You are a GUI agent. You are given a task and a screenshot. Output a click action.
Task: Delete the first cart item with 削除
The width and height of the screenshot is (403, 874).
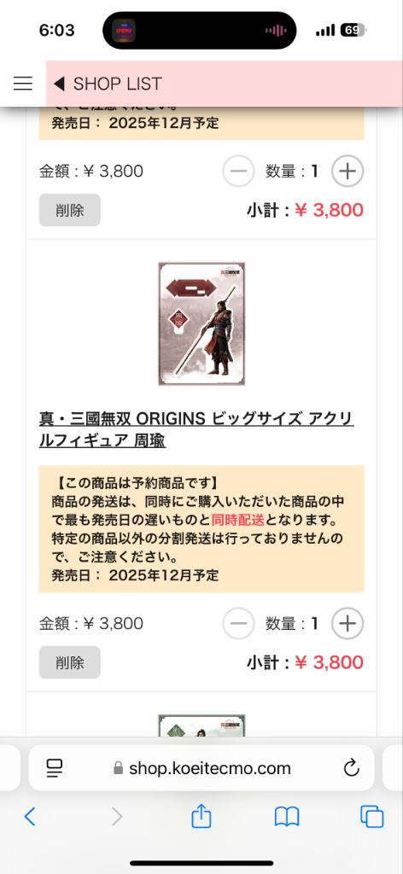pyautogui.click(x=70, y=210)
